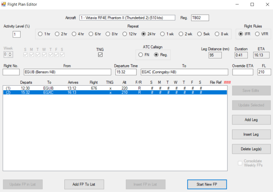
Task: Click the Departure Time input field
Action: (126, 72)
